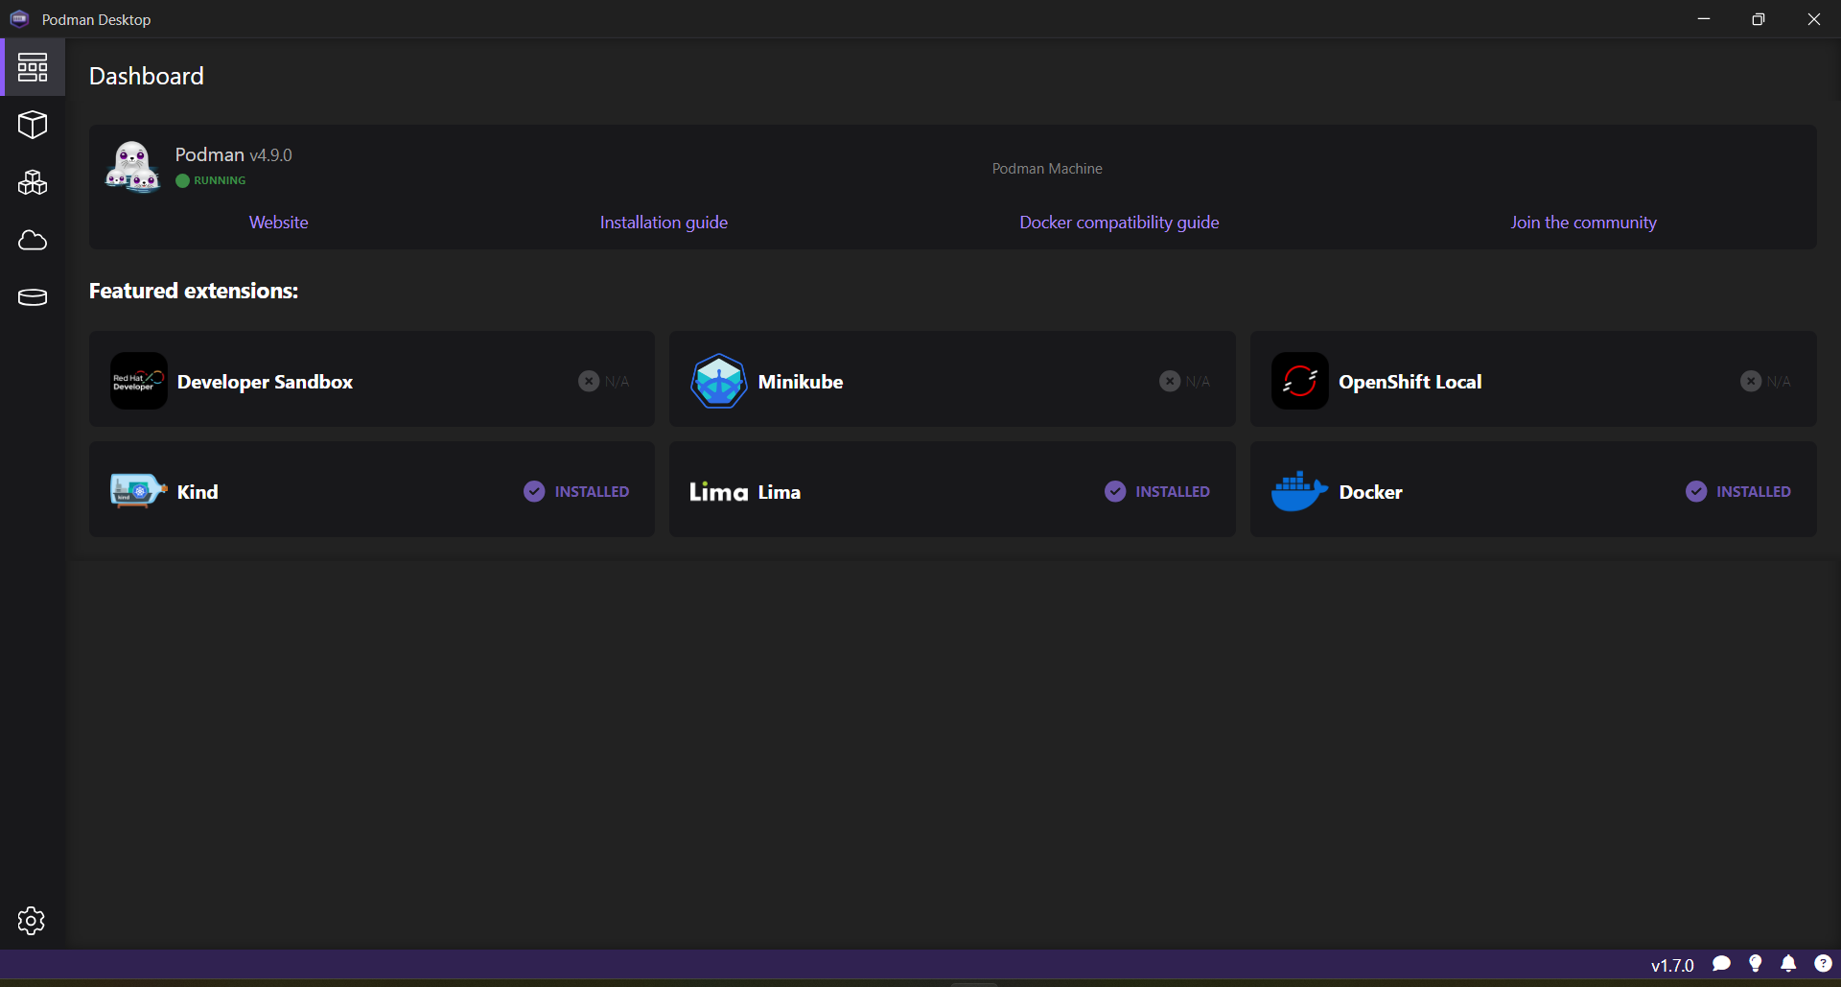Select the Dashboard icon in sidebar
The width and height of the screenshot is (1841, 987).
point(33,67)
